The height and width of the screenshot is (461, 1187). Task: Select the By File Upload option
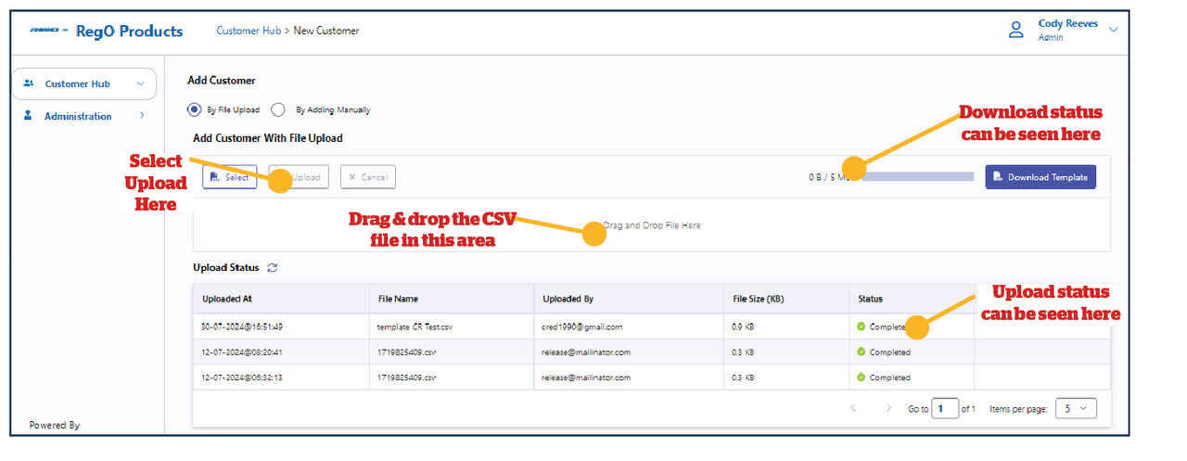pyautogui.click(x=195, y=109)
